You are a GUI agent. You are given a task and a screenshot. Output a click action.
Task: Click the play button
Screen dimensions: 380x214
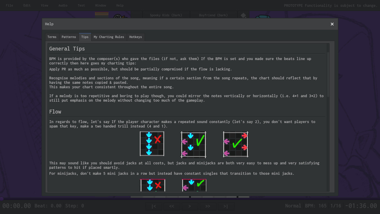(x=190, y=206)
